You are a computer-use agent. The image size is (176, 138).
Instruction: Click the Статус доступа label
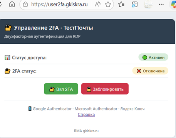pyautogui.click(x=29, y=58)
